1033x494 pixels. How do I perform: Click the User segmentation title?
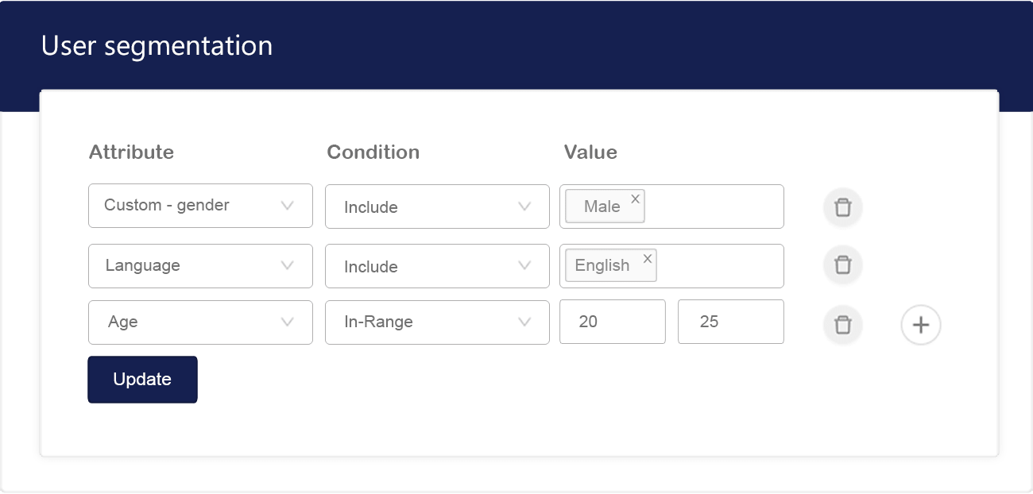(157, 45)
